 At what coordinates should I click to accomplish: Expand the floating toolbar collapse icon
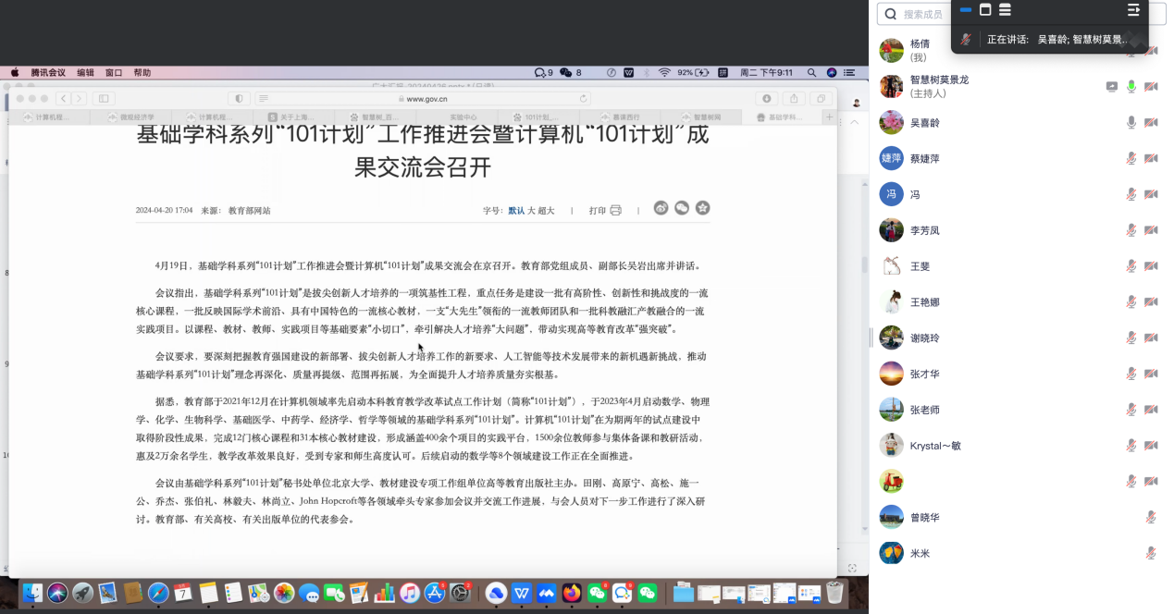click(x=1133, y=10)
